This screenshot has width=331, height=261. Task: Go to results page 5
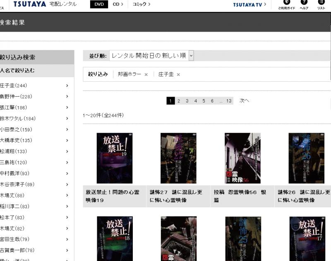204,101
